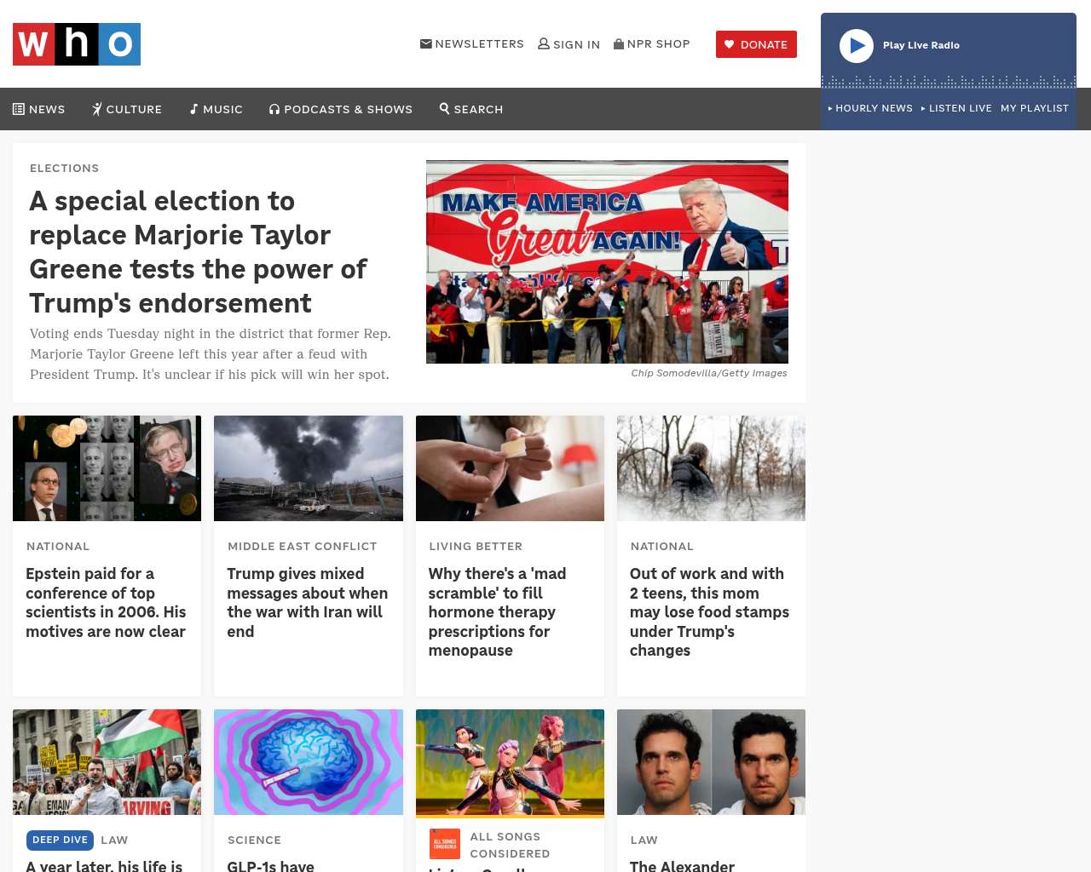Open Epstein scientists conference story
This screenshot has width=1091, height=872.
(106, 603)
